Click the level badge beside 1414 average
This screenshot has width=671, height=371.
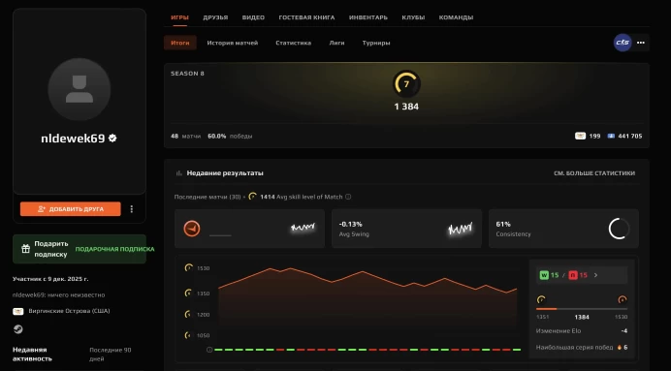(253, 197)
